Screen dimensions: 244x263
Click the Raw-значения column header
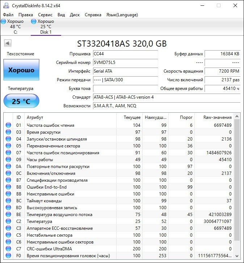coord(218,117)
